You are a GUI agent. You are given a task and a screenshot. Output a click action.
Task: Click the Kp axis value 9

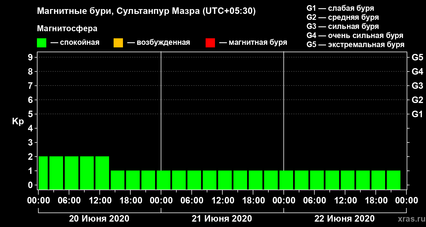click(31, 57)
